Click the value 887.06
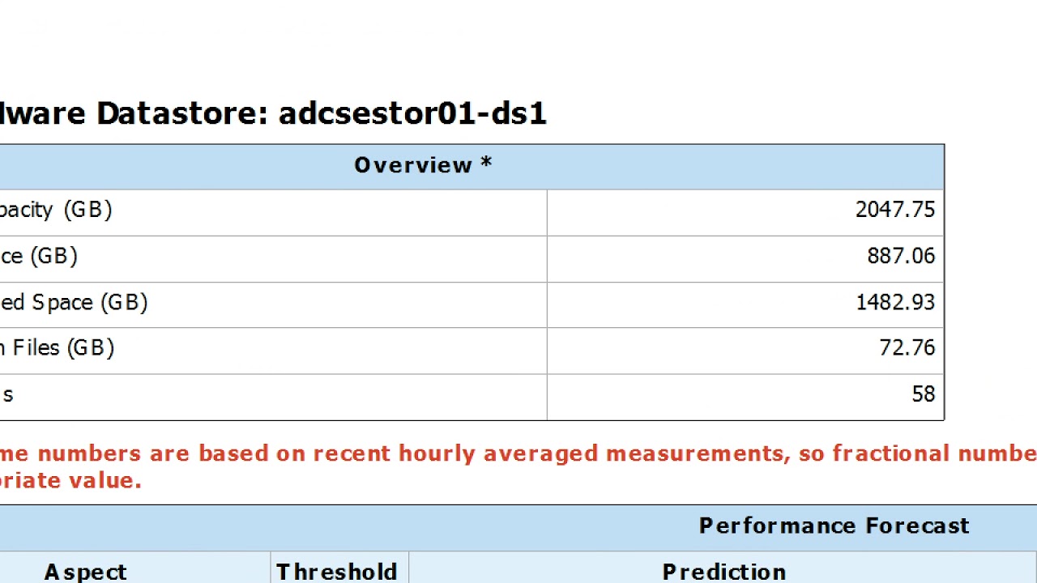This screenshot has height=583, width=1037. click(x=901, y=256)
